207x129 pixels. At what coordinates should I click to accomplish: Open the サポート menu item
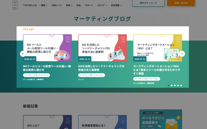[x=89, y=5]
